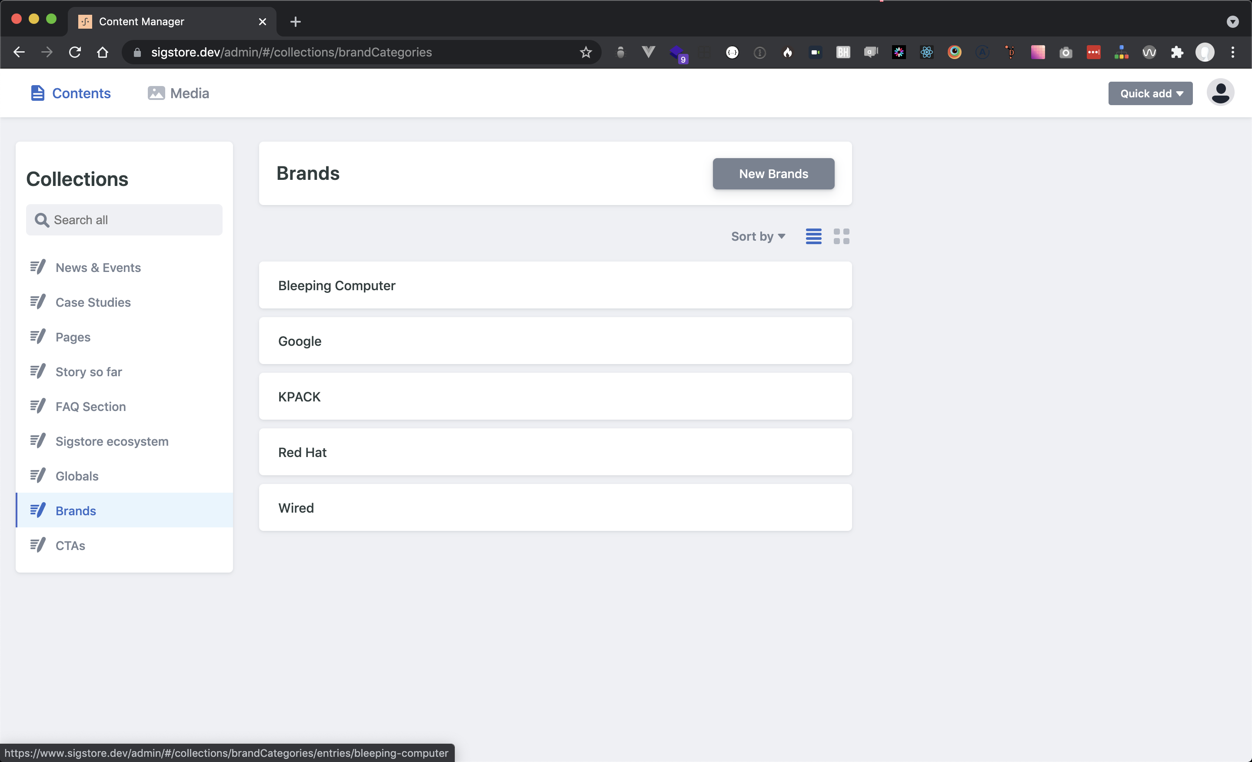The image size is (1252, 762).
Task: Select the FAQ Section menu item
Action: tap(90, 407)
